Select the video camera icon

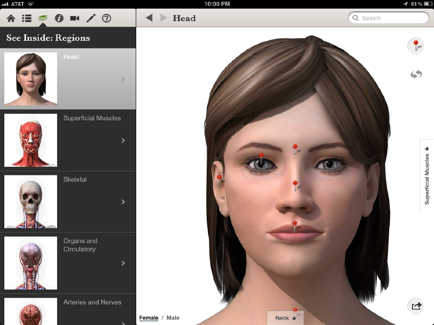point(75,18)
